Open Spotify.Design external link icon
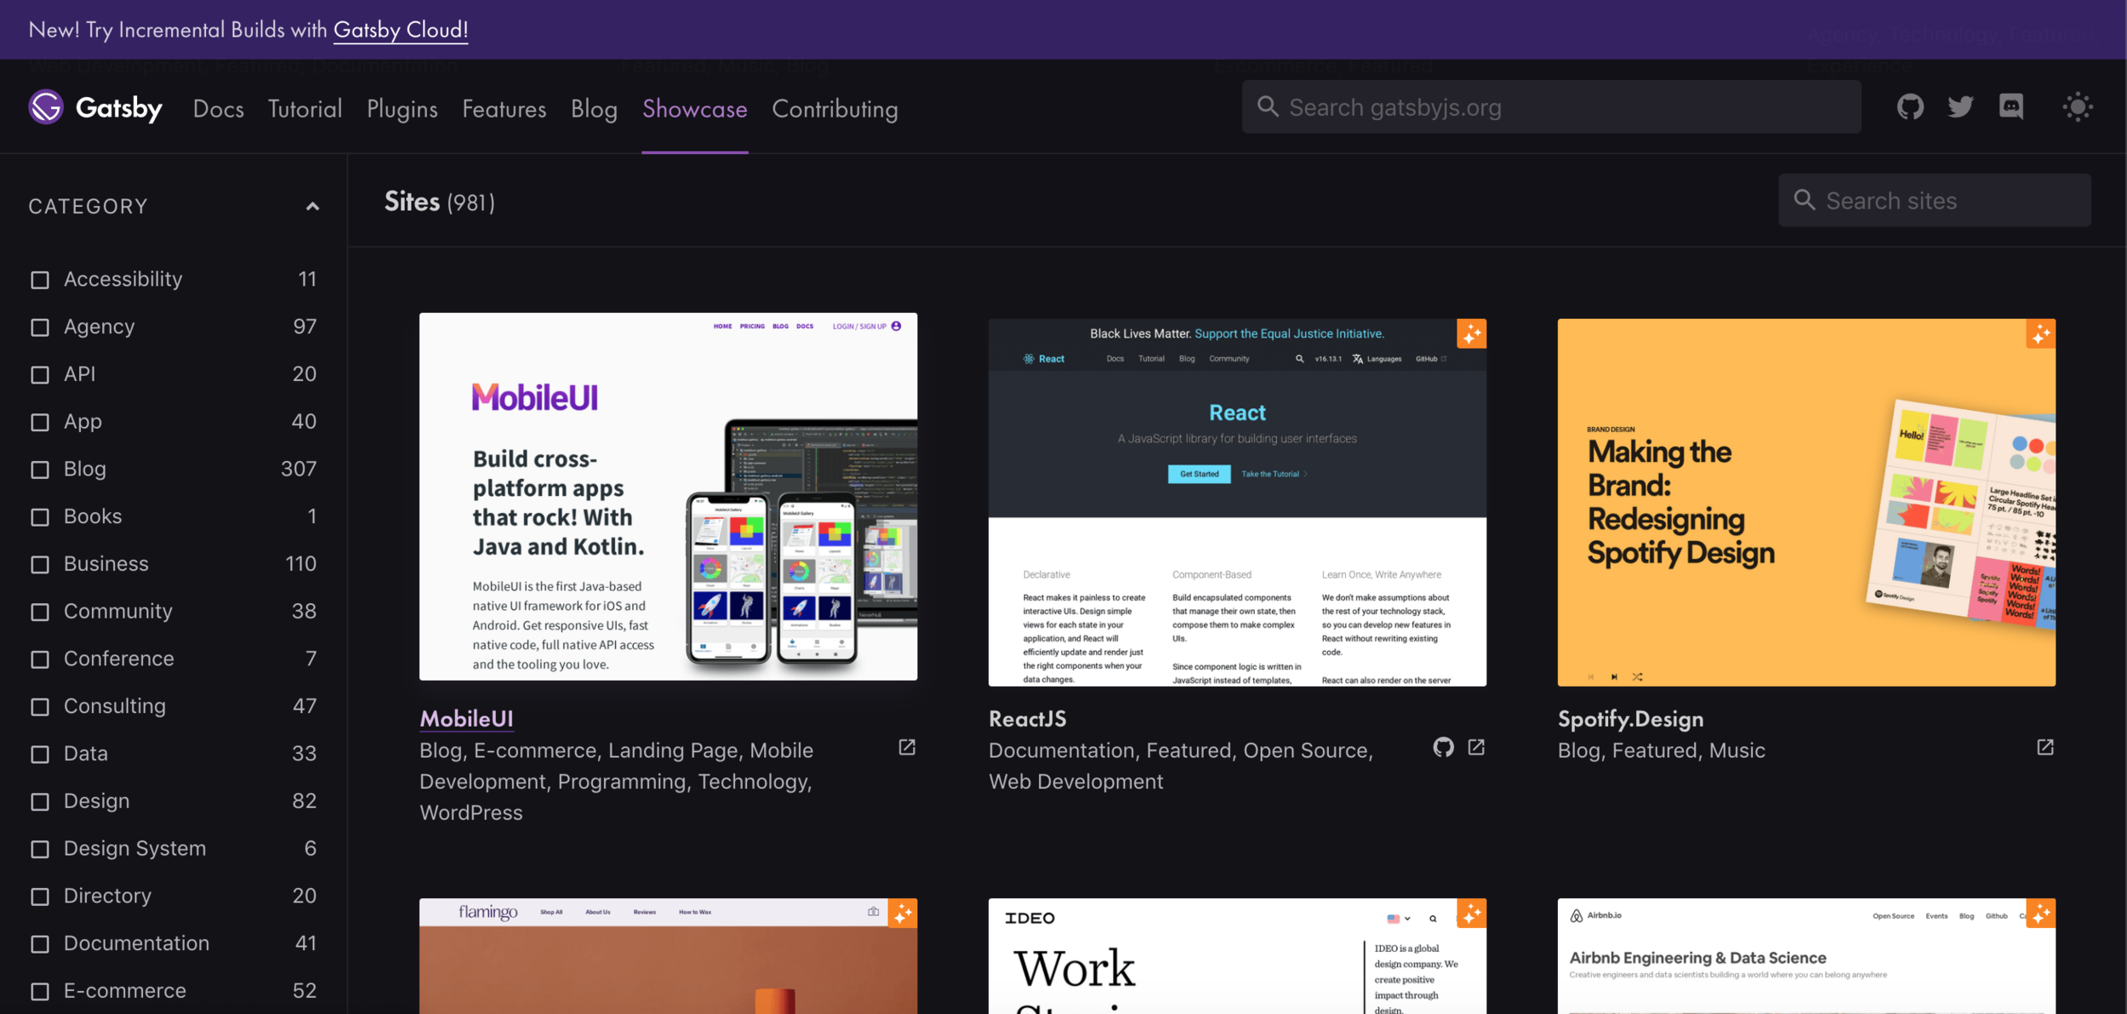Screen dimensions: 2127x1014 [x=2045, y=748]
